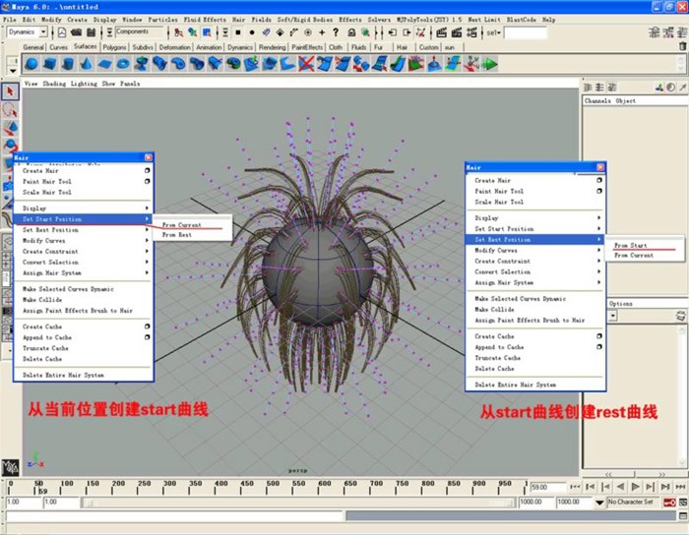This screenshot has width=689, height=535.
Task: Click the command line input field
Action: click(173, 516)
